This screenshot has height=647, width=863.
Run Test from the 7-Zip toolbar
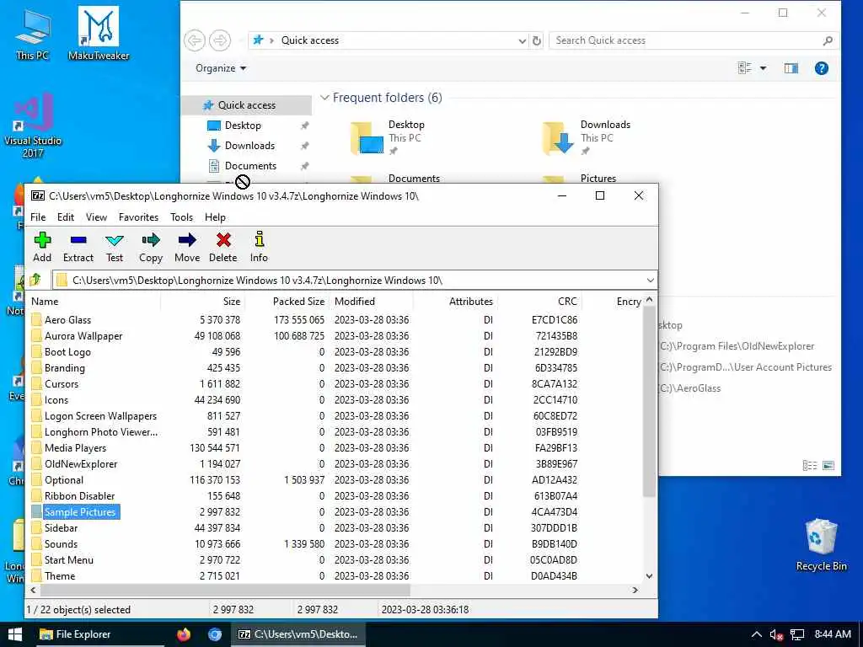click(x=115, y=247)
